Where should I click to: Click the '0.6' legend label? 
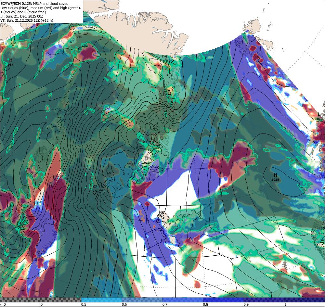[124, 304]
